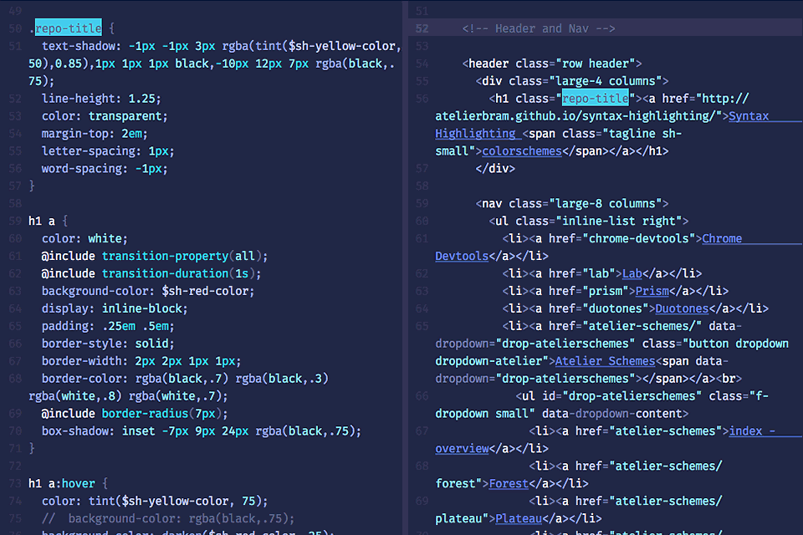Click the '<header class="row header">' line
Viewport: 803px width, 535px height.
552,64
